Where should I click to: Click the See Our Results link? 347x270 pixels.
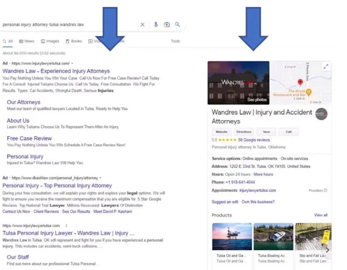[x=76, y=211]
